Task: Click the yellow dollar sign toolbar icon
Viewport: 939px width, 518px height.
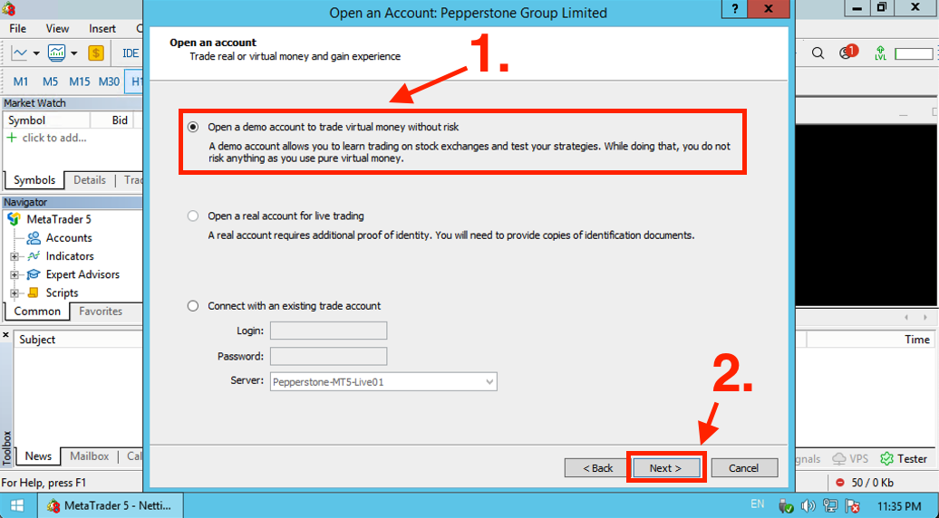Action: pyautogui.click(x=96, y=53)
